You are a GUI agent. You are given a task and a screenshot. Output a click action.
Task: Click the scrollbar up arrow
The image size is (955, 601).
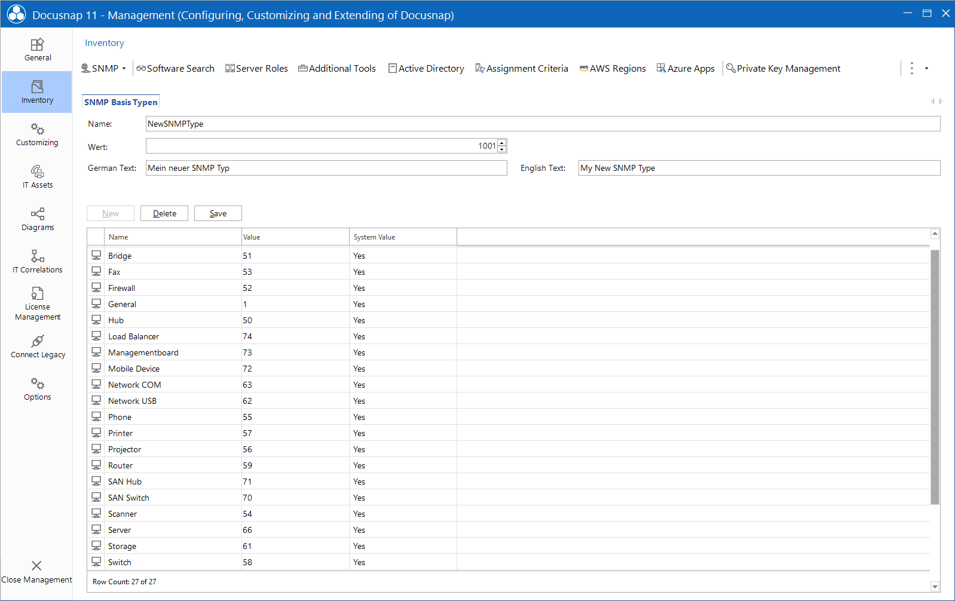935,234
